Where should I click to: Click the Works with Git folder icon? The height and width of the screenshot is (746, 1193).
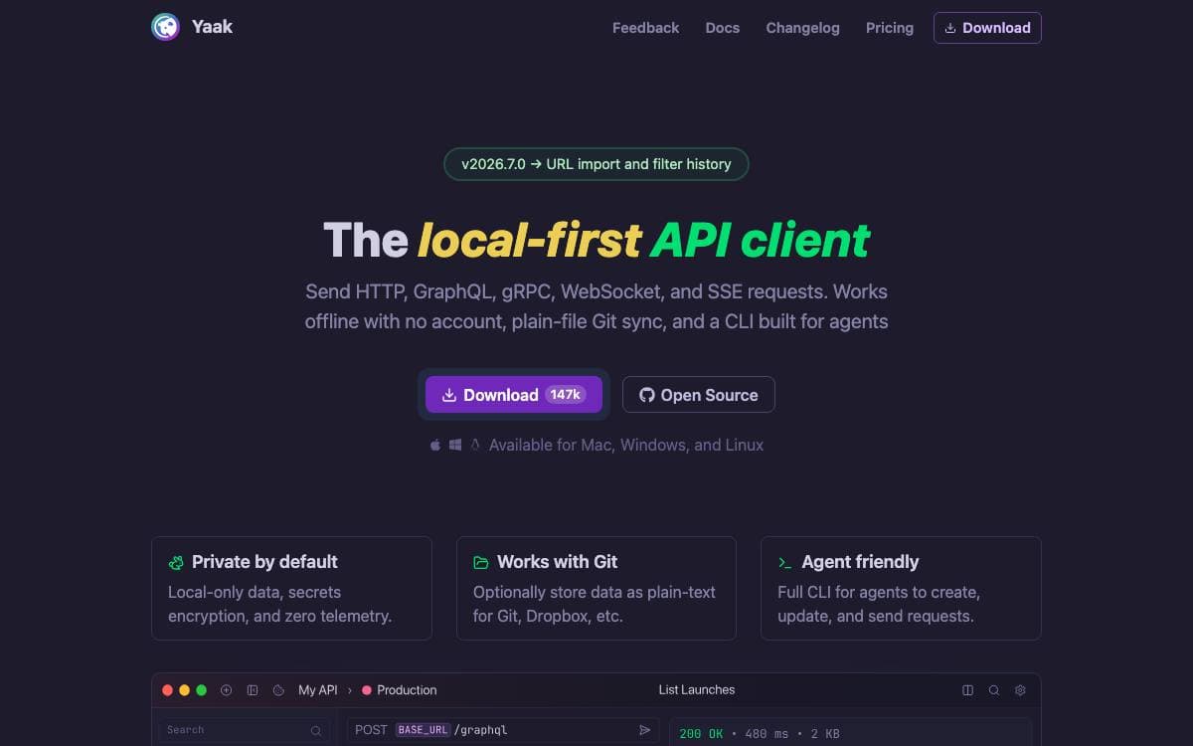[x=481, y=562]
